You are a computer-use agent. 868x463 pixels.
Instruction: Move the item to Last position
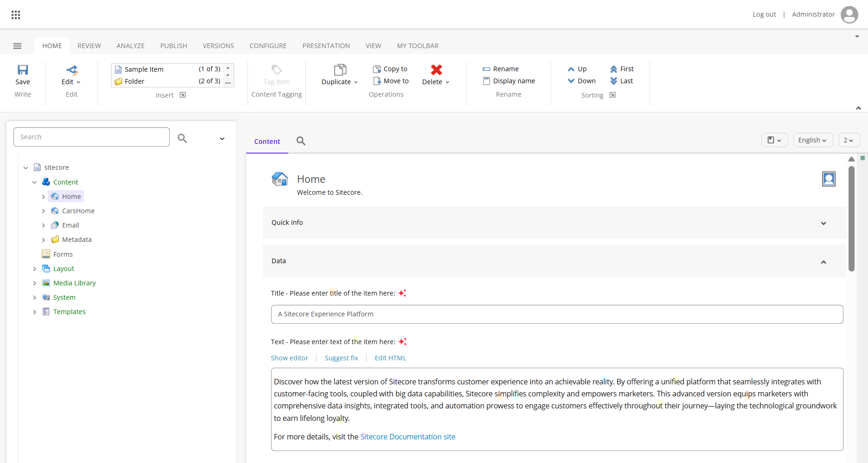tap(621, 81)
